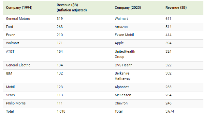Screen dimensions: 205x123
Task: Click on Philip Morris
Action: click(16, 103)
